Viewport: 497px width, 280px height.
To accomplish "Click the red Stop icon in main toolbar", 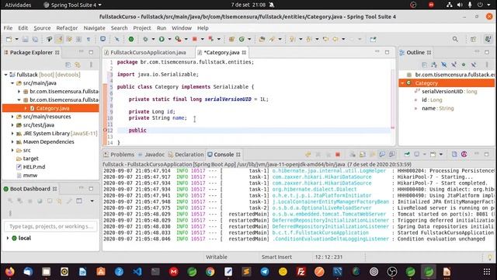I will (x=195, y=39).
